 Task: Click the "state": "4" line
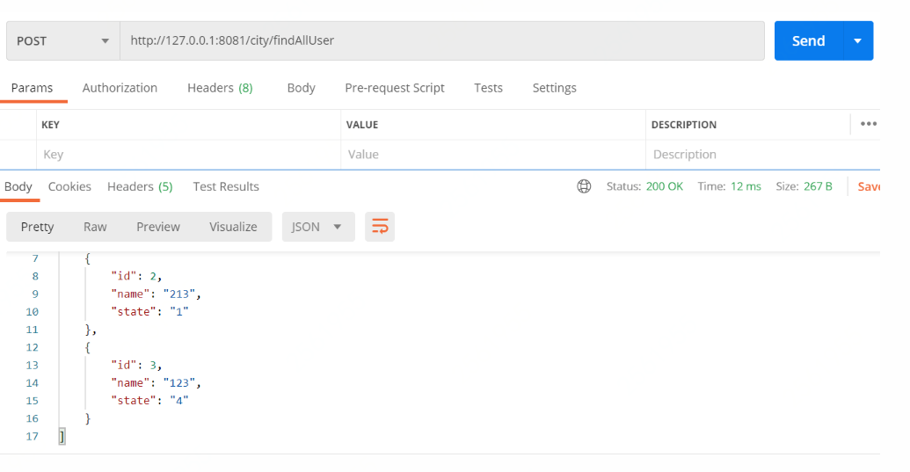pyautogui.click(x=149, y=401)
